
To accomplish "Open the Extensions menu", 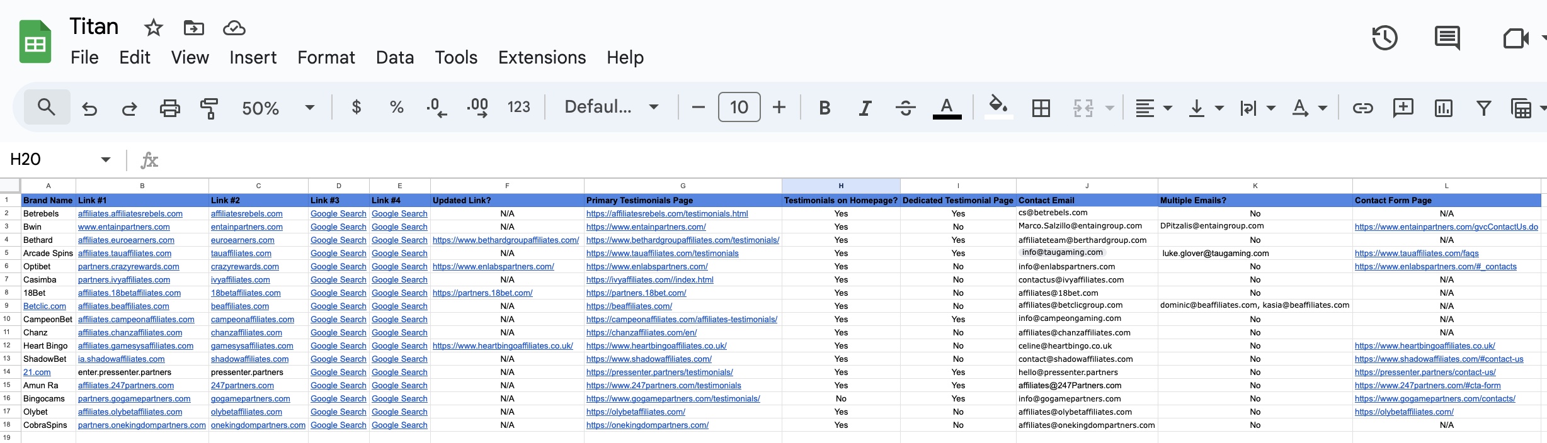I will (542, 57).
